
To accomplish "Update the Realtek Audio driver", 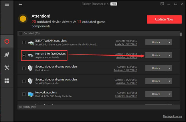I will (x=156, y=68).
